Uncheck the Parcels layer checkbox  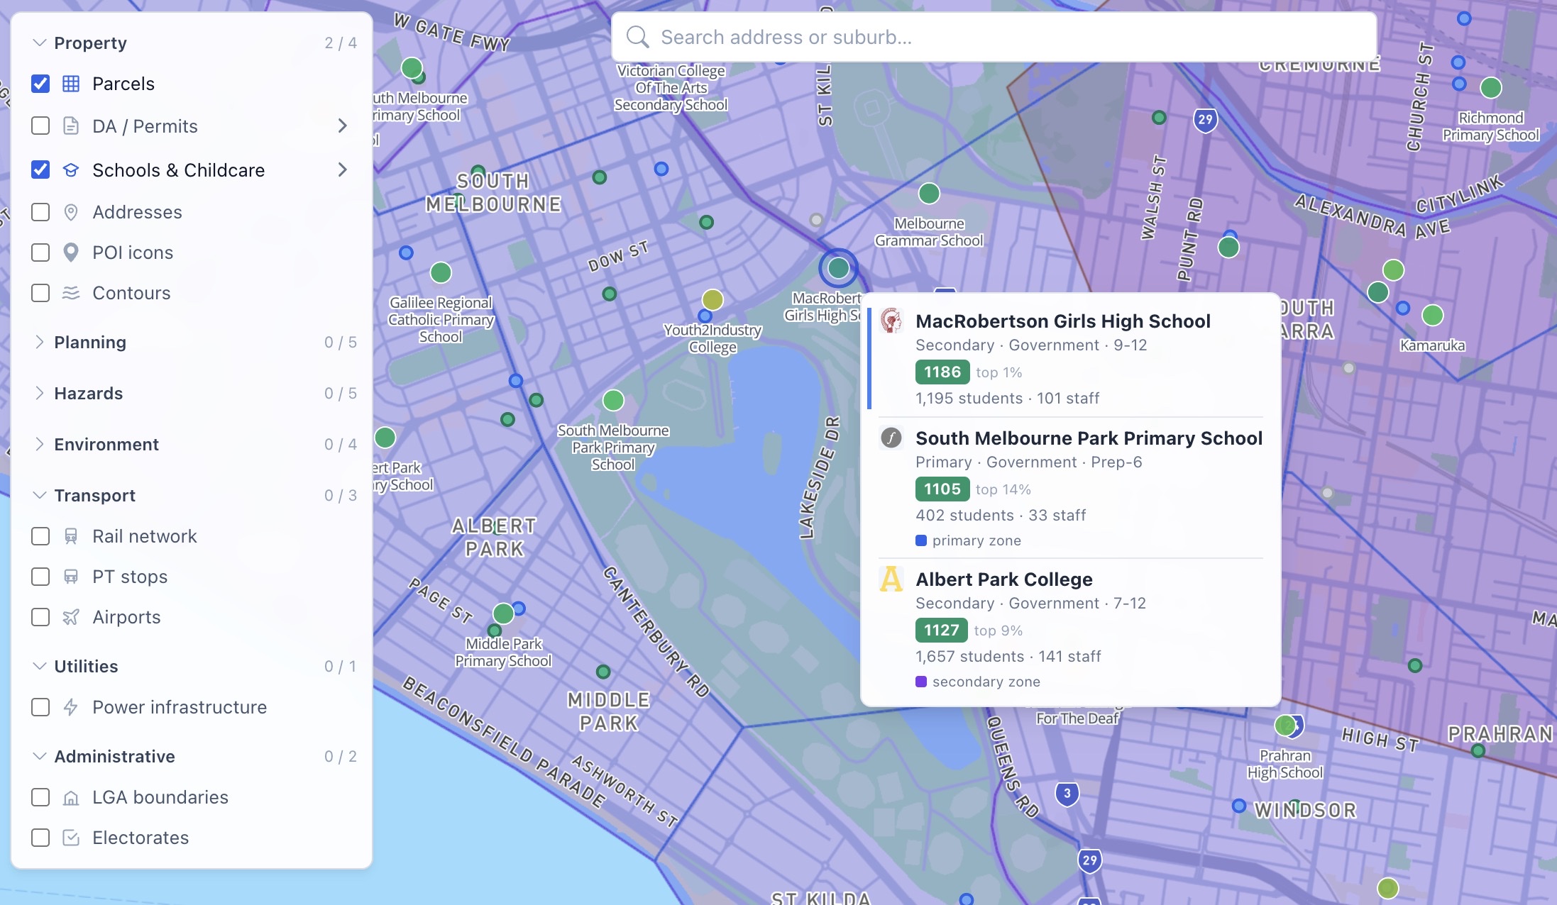40,84
